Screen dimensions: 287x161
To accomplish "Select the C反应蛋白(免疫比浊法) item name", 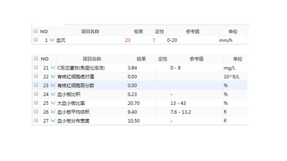I will click(x=81, y=68).
